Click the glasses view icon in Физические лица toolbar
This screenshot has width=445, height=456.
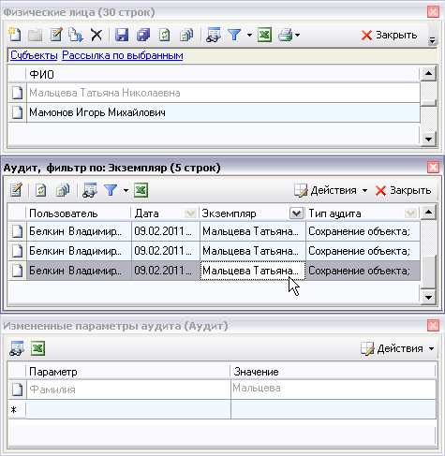(214, 35)
